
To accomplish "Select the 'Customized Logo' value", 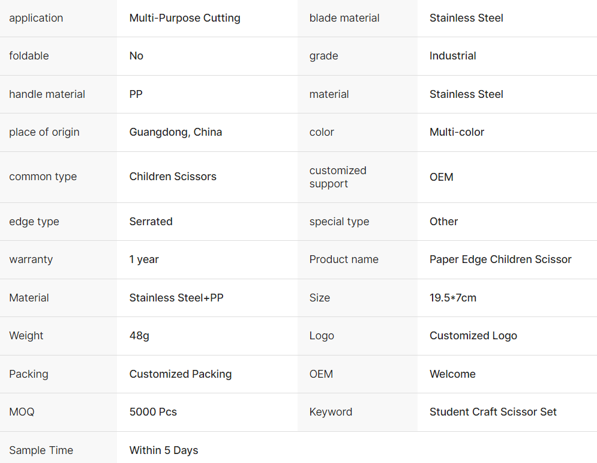I will (473, 336).
